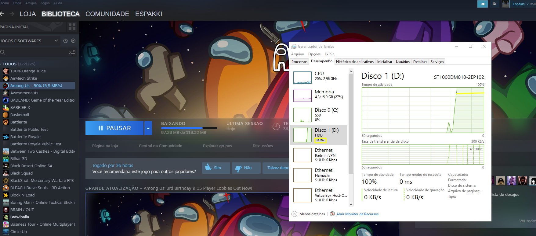Open the dropdown arrow next to Pausar
Screen dimensions: 536x236
(x=148, y=128)
